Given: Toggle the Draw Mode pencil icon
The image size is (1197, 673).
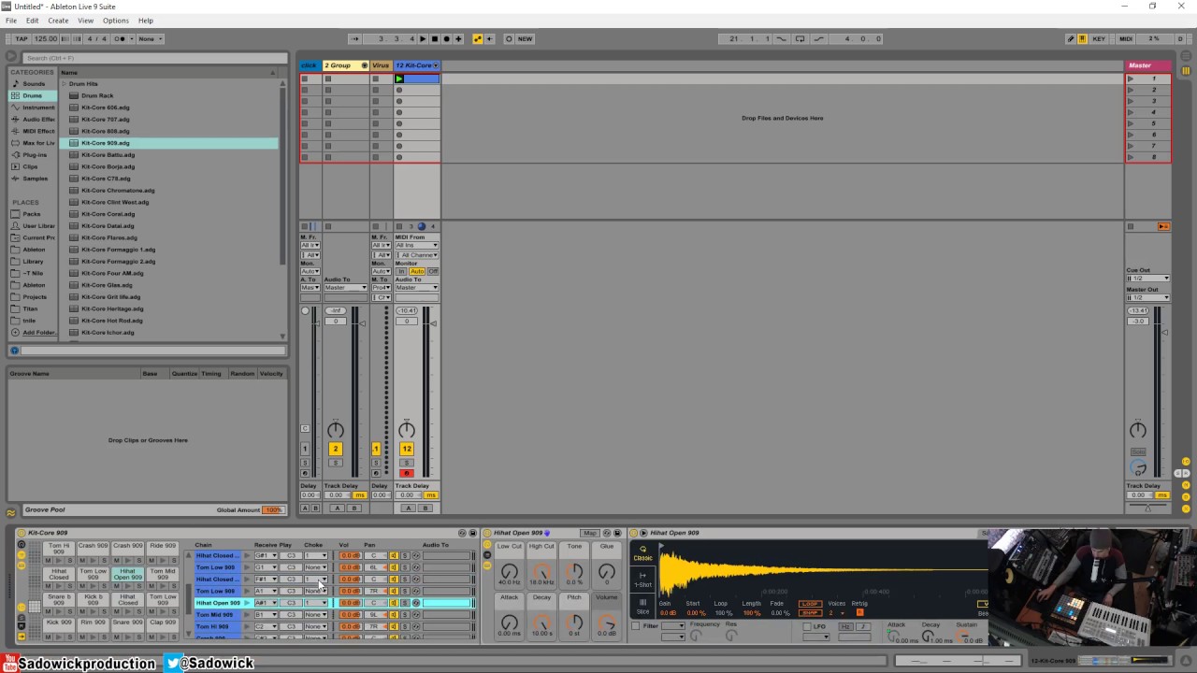Looking at the screenshot, I should (1071, 38).
